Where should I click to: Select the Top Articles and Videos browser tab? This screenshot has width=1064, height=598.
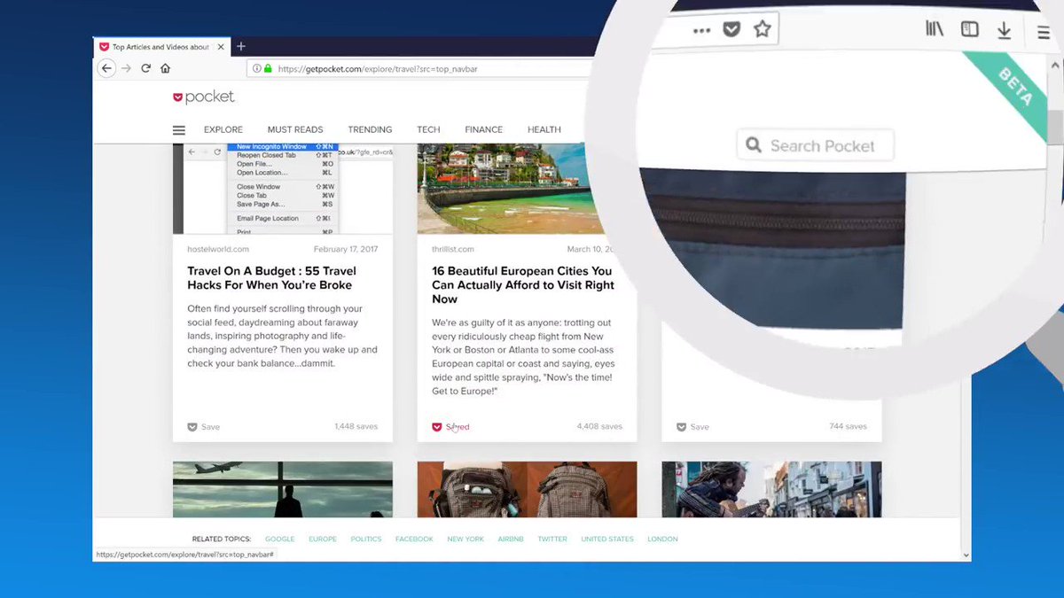pyautogui.click(x=160, y=47)
